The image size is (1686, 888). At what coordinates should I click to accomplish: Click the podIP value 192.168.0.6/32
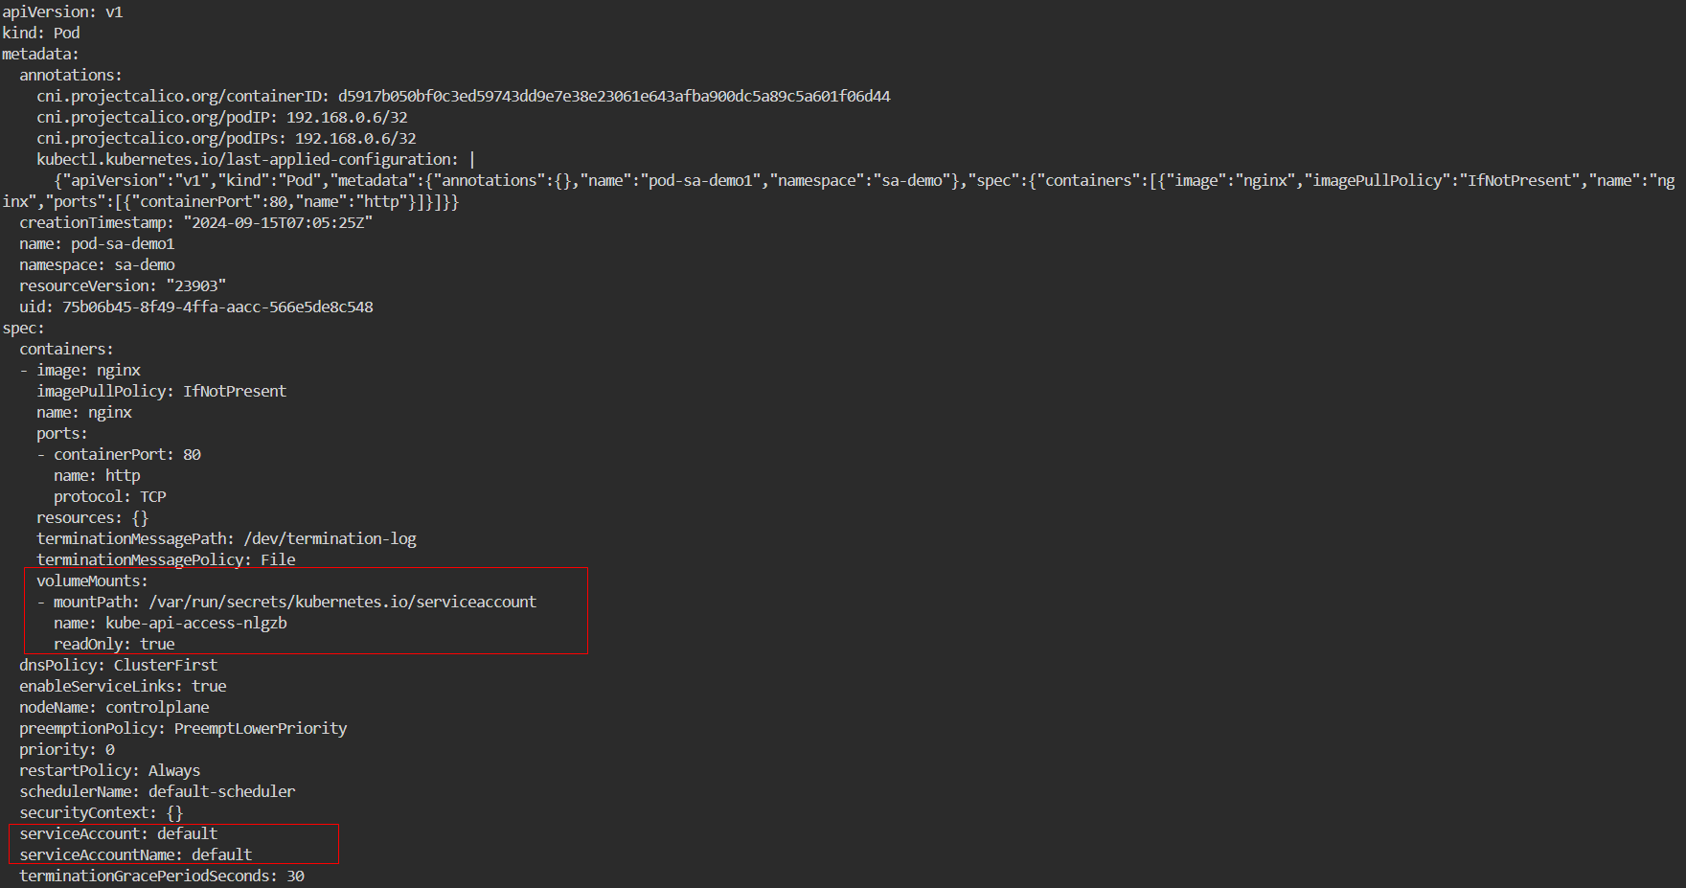tap(347, 118)
